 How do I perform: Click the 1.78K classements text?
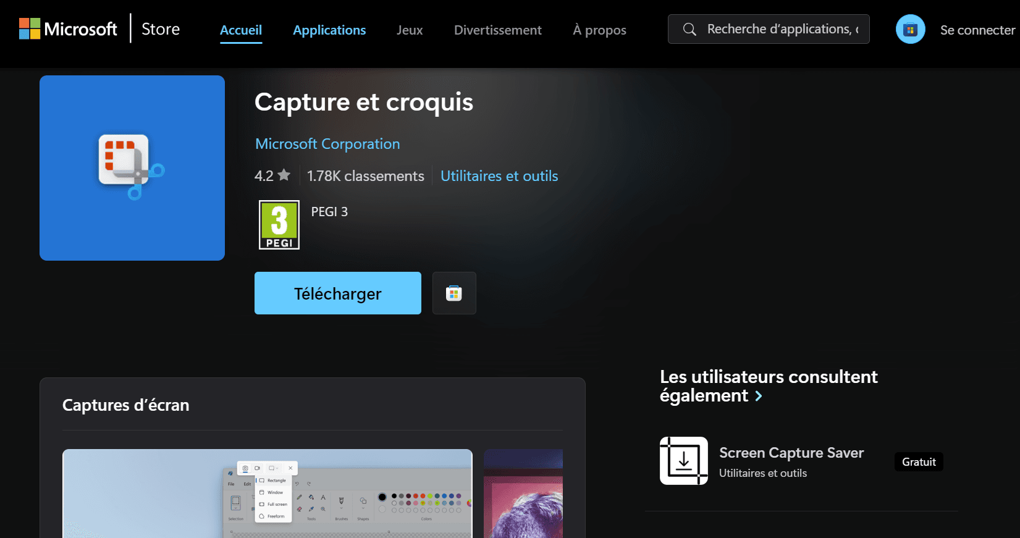[x=366, y=176]
